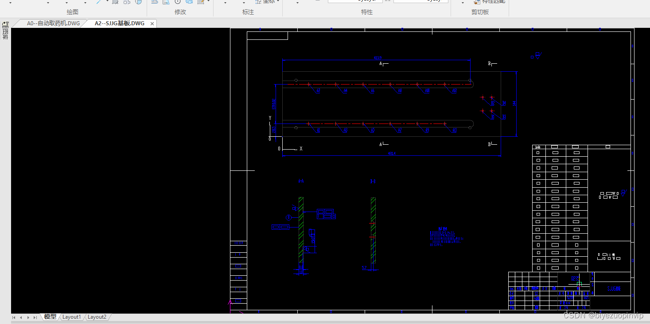The width and height of the screenshot is (650, 324).
Task: Open the dropdown arrow beside 特性匹配
Action: click(463, 3)
